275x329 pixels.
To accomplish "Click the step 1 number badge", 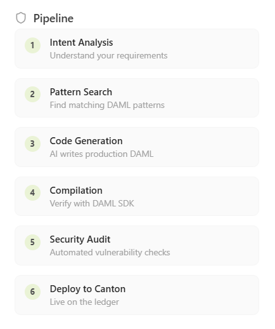I will pos(32,45).
